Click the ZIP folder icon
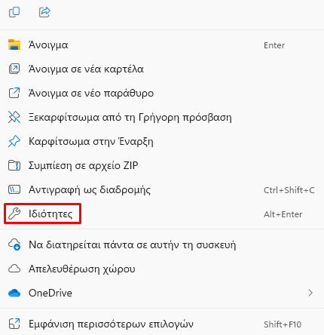Screen dimensions: 324x335 click(x=14, y=165)
